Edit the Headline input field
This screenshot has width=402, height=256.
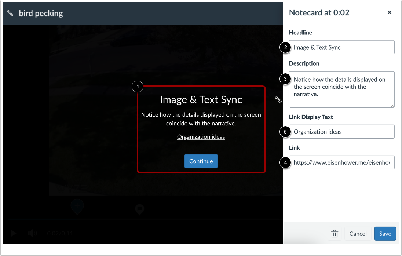tap(341, 47)
